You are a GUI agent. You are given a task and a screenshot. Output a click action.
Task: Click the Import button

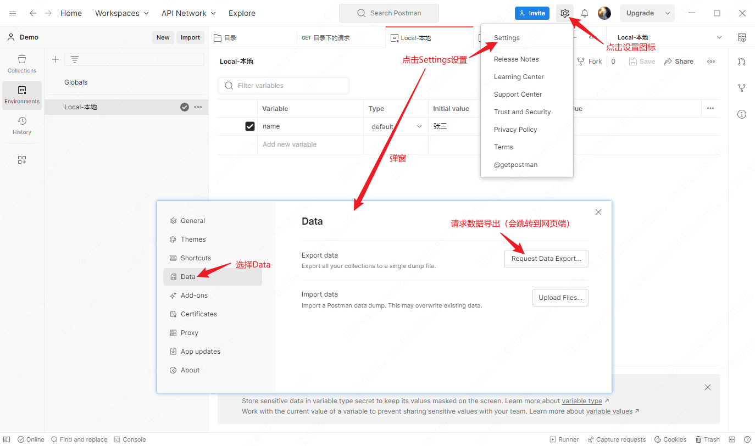(x=190, y=37)
